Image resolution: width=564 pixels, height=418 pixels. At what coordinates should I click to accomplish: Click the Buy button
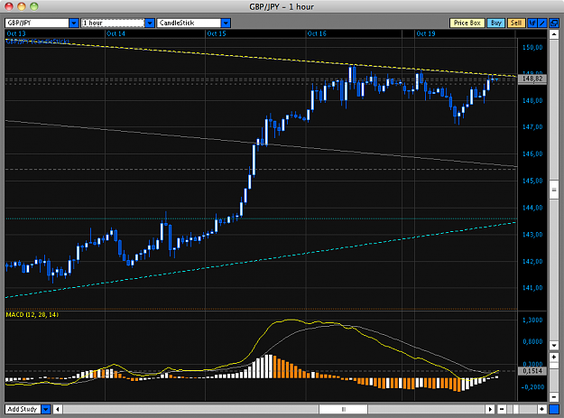tap(496, 23)
